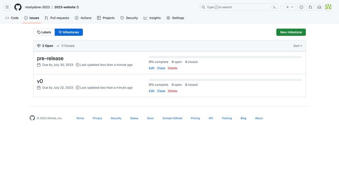This screenshot has width=339, height=182.
Task: Open the issues icon in header
Action: pos(301,7)
